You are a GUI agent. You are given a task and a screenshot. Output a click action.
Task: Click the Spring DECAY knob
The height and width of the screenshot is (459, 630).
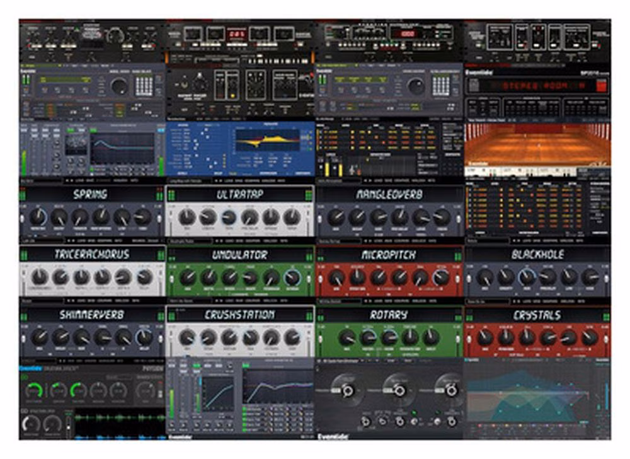click(x=59, y=218)
